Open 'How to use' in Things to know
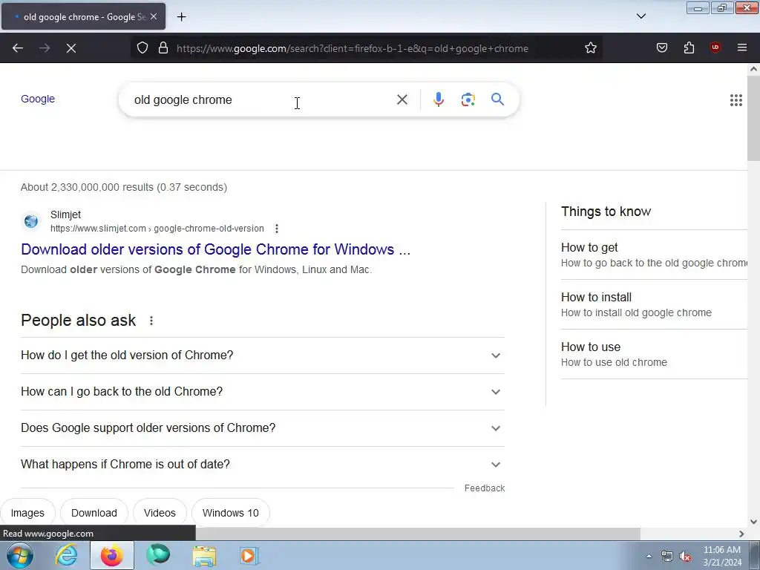The width and height of the screenshot is (760, 570). click(x=655, y=354)
